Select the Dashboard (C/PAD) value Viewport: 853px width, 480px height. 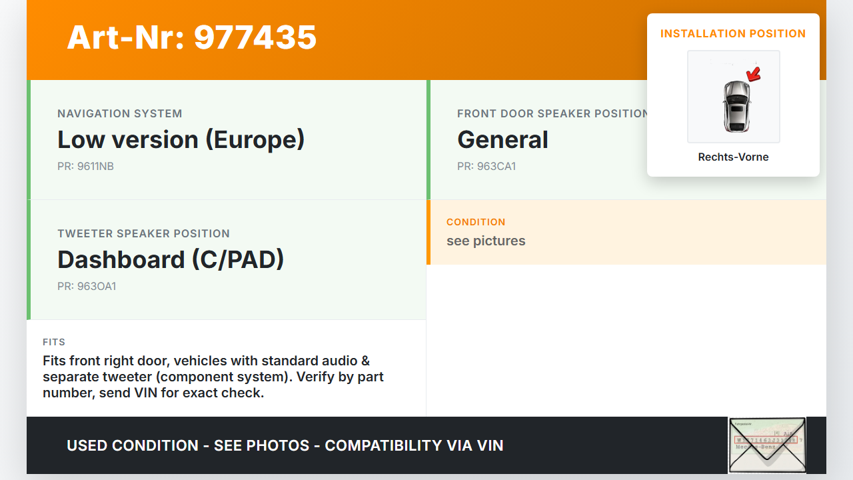(x=171, y=260)
